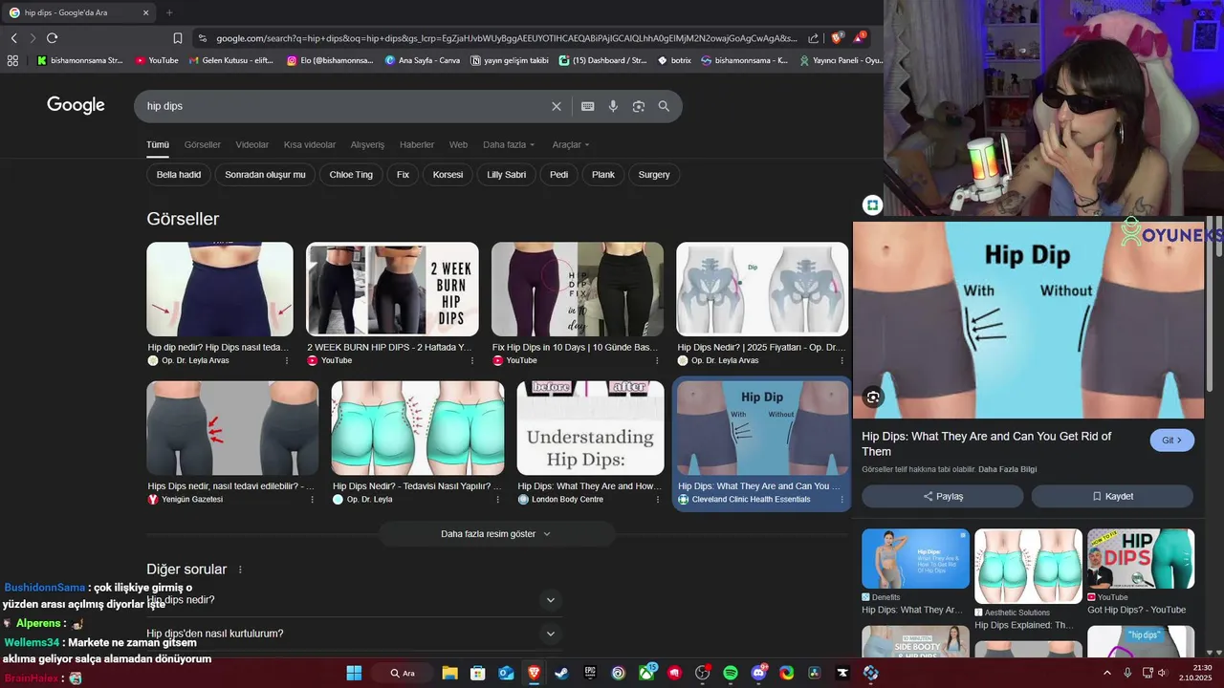Viewport: 1224px width, 688px height.
Task: Expand the Hip dips nedir? question
Action: click(353, 600)
